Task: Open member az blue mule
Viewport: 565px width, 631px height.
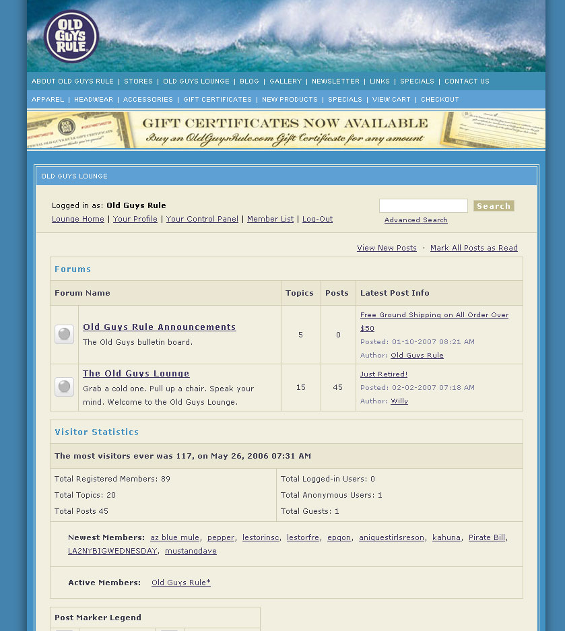Action: [174, 537]
